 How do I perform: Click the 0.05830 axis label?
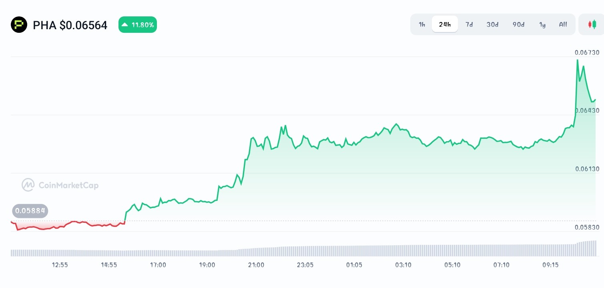587,227
